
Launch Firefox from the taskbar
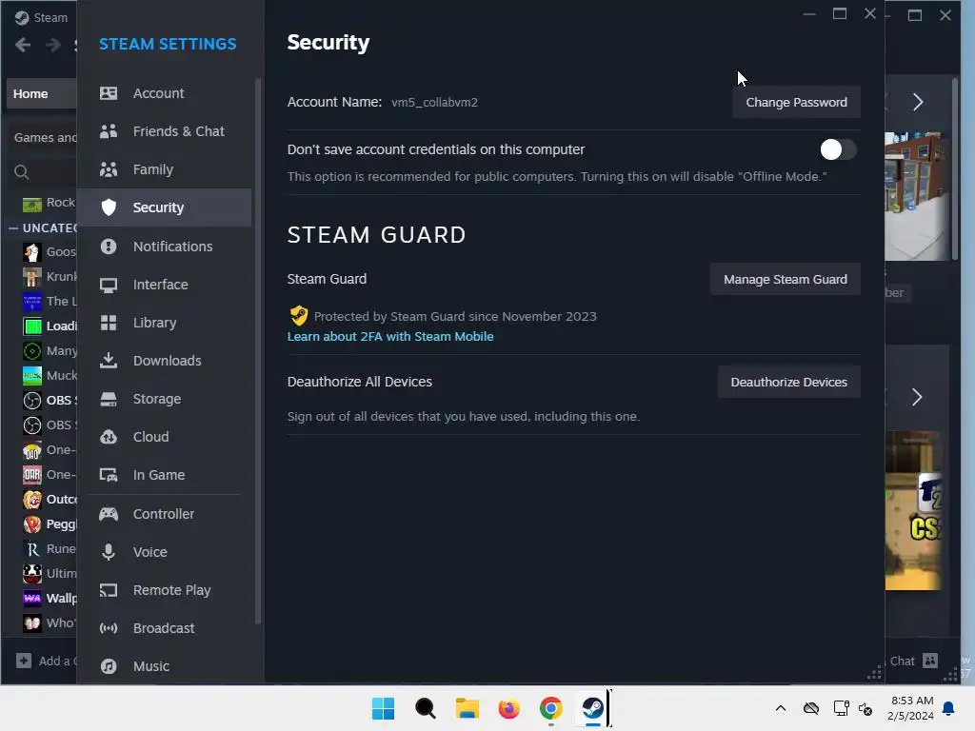point(508,708)
